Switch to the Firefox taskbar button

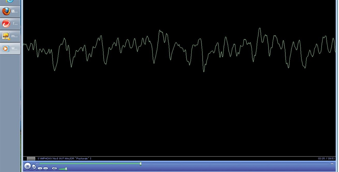coord(10,12)
